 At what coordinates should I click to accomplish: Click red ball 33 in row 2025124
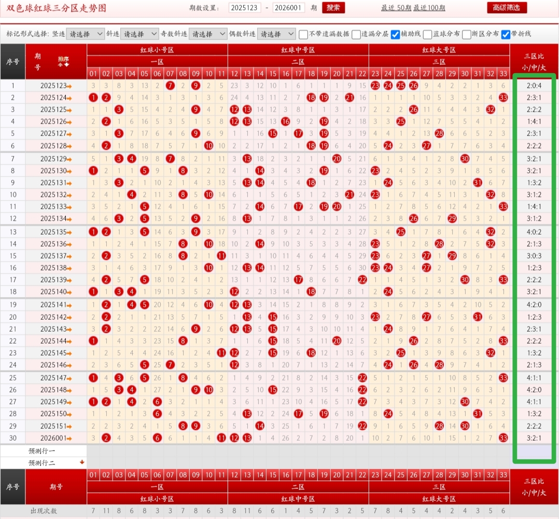tap(503, 98)
